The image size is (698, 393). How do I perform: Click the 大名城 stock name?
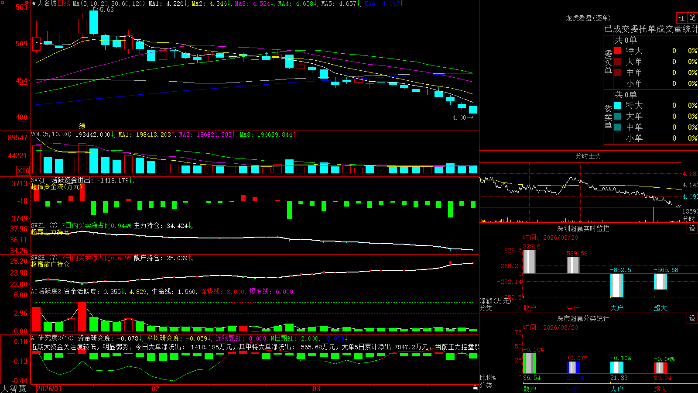point(47,3)
